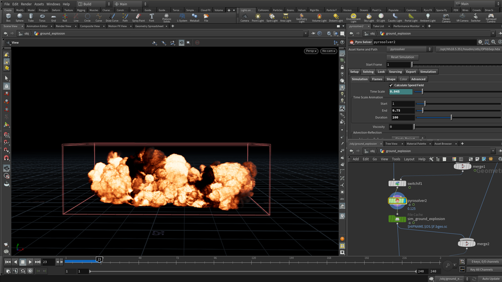This screenshot has width=502, height=282.
Task: Open the Build desktop dropdown
Action: (x=94, y=4)
